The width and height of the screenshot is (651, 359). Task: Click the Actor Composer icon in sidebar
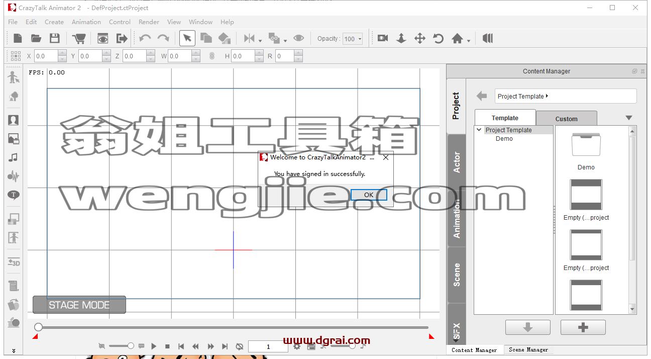click(14, 77)
